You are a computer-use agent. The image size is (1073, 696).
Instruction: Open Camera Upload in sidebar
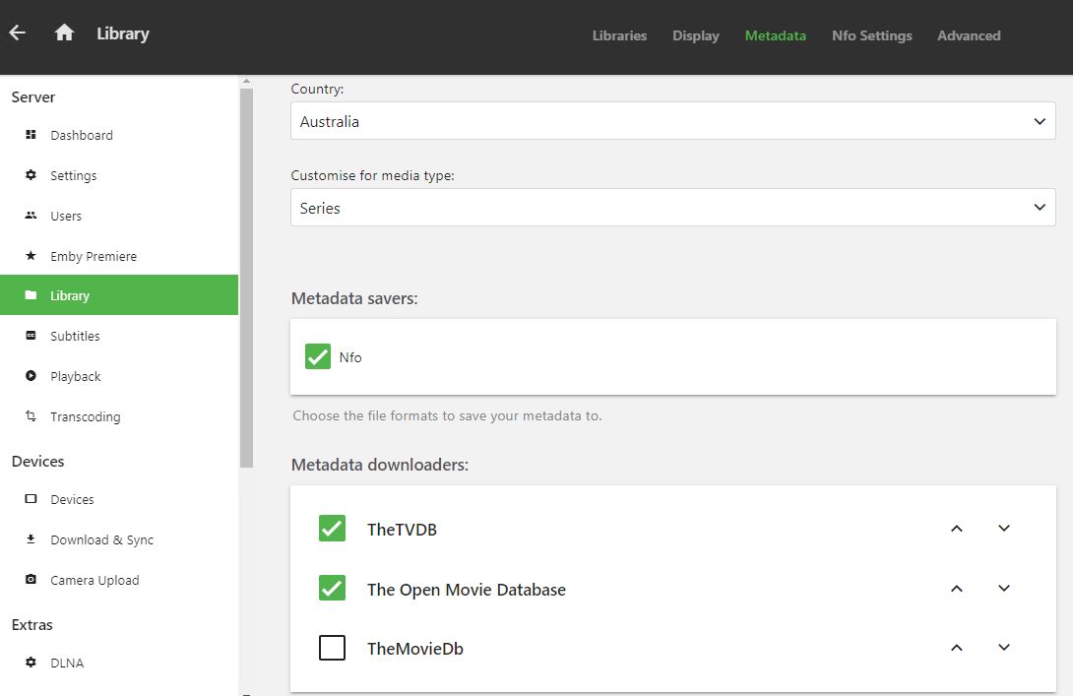pos(95,580)
